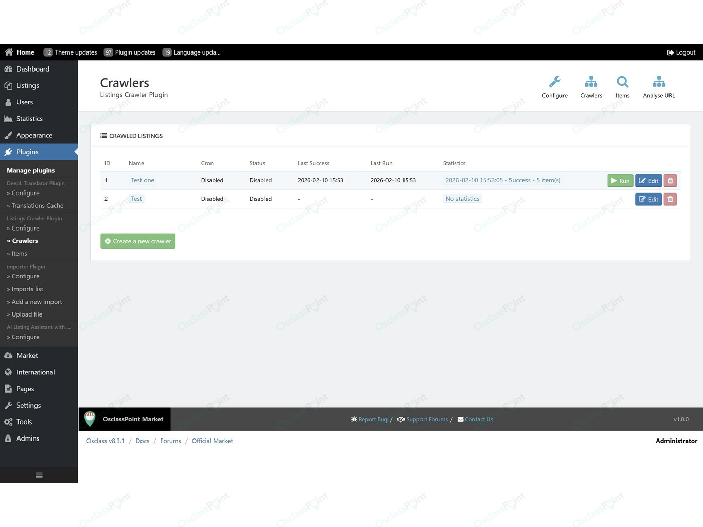
Task: Edit the second Test crawler
Action: coord(648,199)
